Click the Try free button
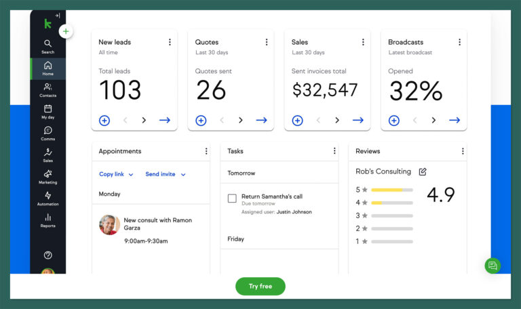This screenshot has width=521, height=309. 260,286
